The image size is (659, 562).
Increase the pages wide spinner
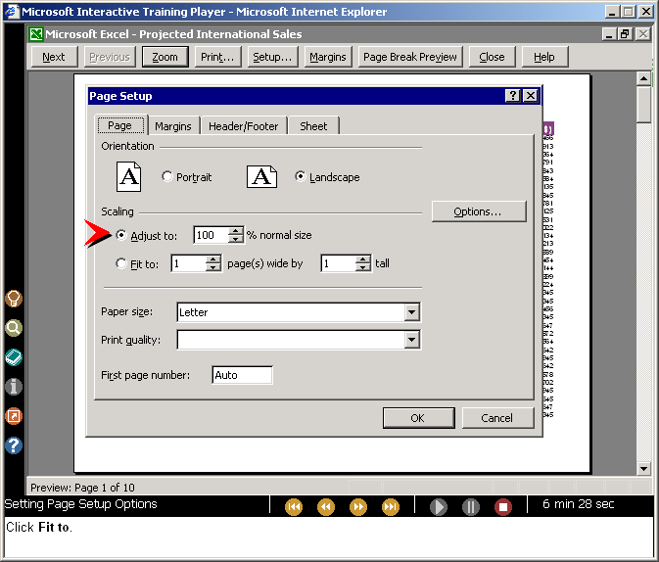213,259
